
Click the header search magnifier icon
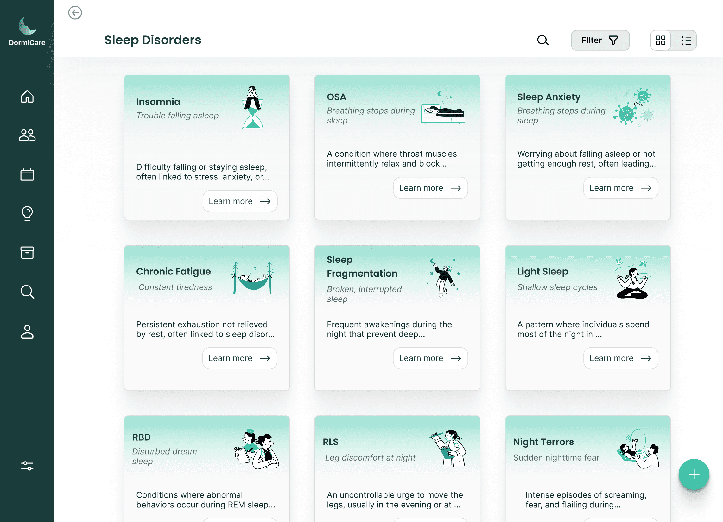coord(542,40)
